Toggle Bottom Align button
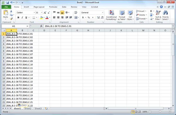The image size is (176, 115). pos(62,13)
